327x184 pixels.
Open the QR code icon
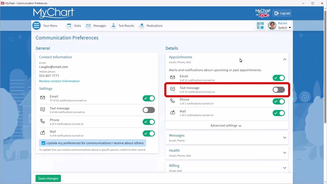260,26
